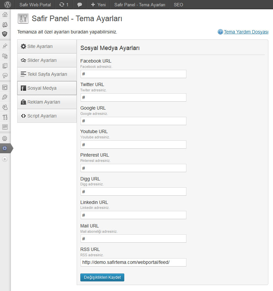The height and width of the screenshot is (291, 273).
Task: Open the Tools icon in sidebar
Action: (x=5, y=117)
